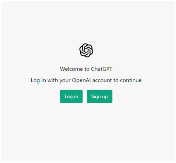Click the green Log in button
This screenshot has width=176, height=163.
tap(71, 96)
